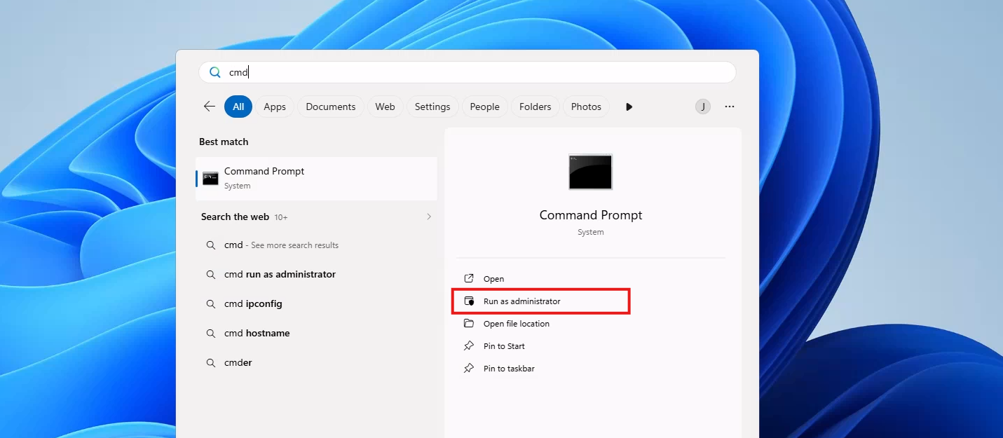This screenshot has width=1003, height=438.
Task: Click the pin icon beside Pin to Start
Action: click(469, 346)
